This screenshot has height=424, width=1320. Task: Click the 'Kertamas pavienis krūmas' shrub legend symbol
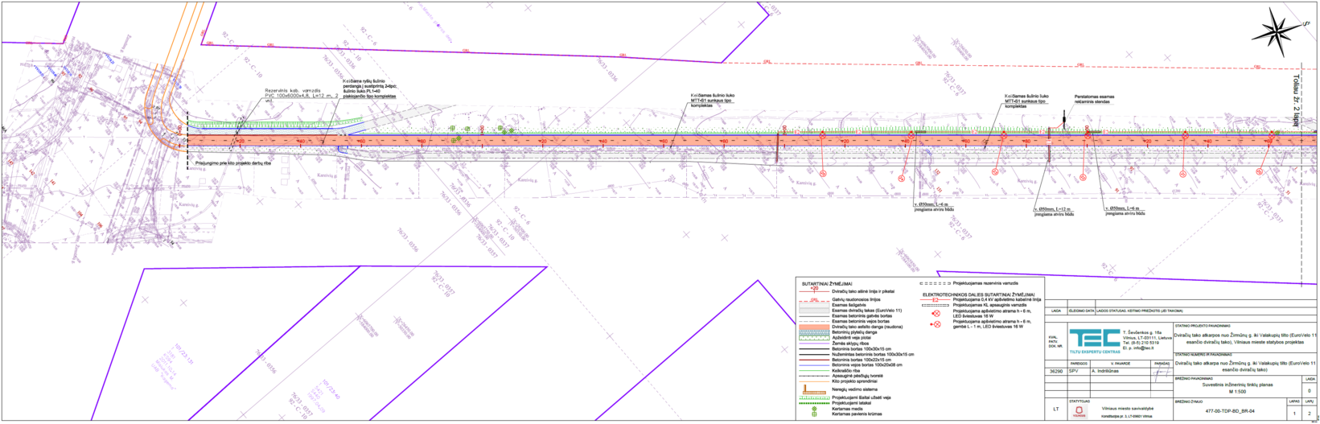[x=814, y=414]
